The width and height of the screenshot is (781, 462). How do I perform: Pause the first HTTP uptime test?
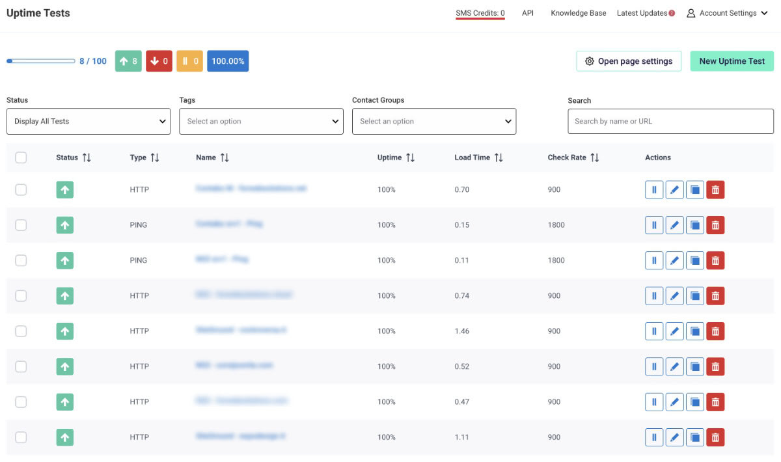point(653,189)
